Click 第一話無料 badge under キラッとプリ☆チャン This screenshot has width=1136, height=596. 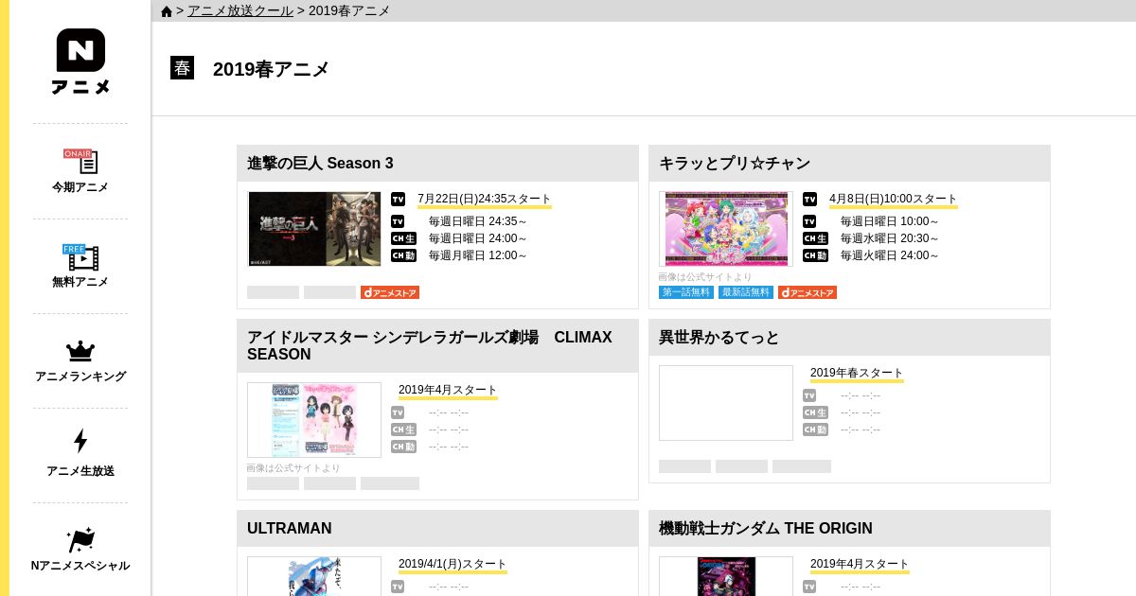[x=686, y=292]
